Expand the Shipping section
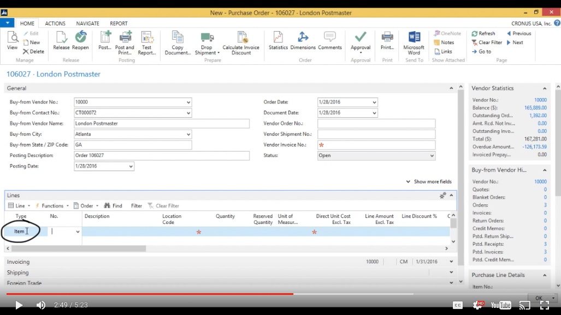561x315 pixels. tap(451, 272)
